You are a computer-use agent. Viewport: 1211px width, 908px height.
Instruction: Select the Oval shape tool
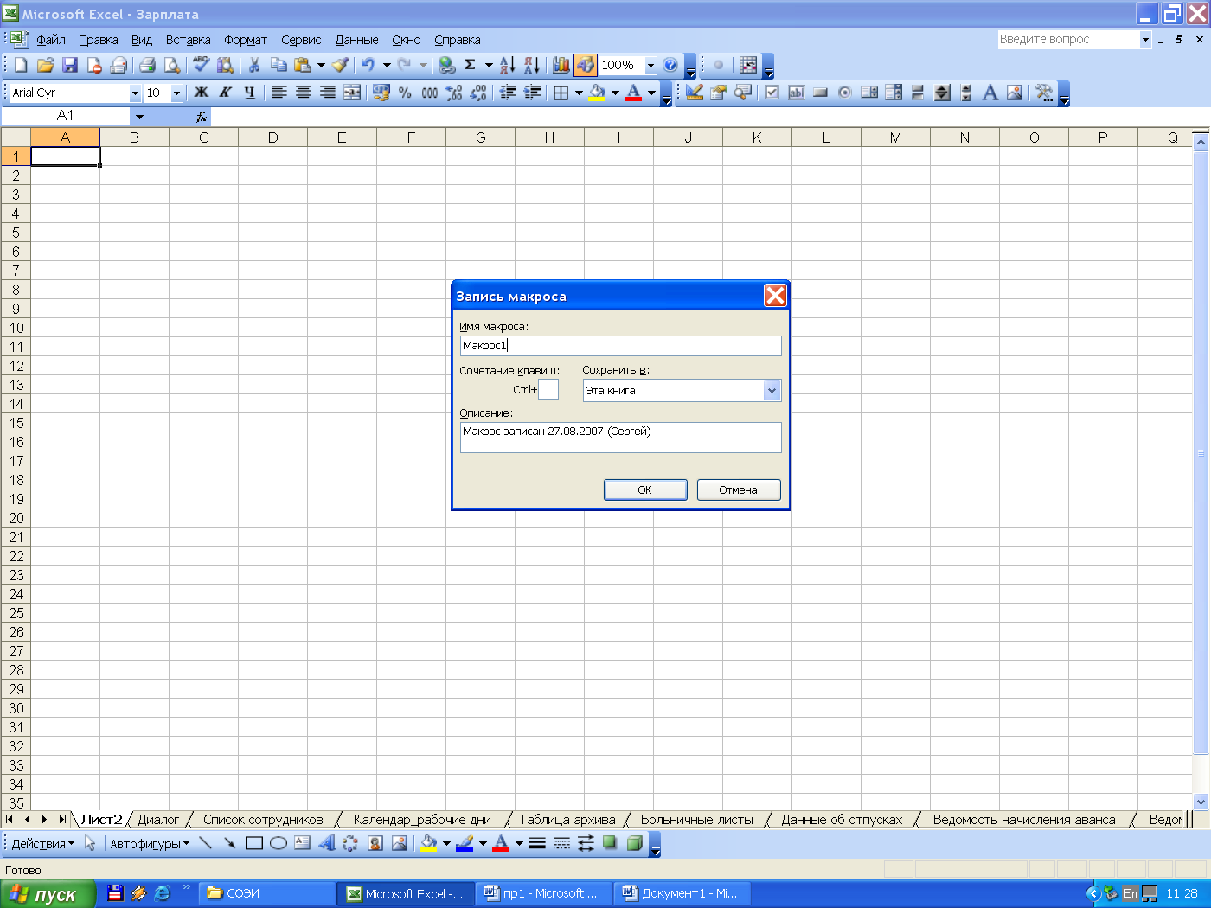[x=278, y=843]
